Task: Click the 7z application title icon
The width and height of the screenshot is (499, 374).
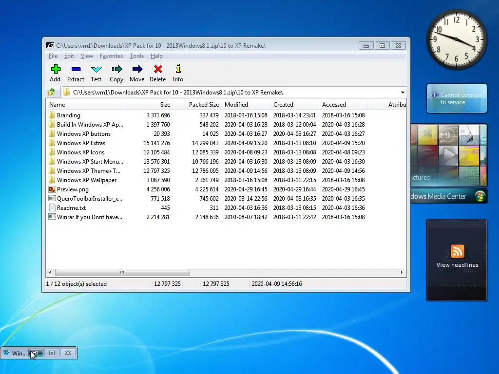Action: point(50,45)
